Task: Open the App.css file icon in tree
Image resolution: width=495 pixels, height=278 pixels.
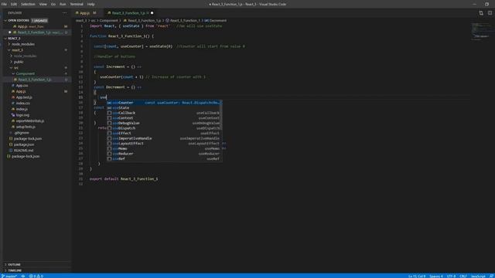Action: pos(13,86)
